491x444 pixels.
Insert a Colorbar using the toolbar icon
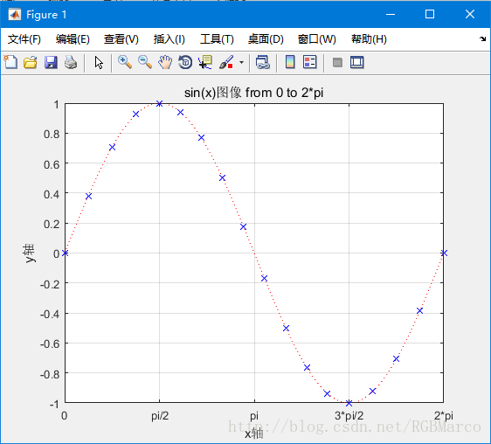[290, 62]
